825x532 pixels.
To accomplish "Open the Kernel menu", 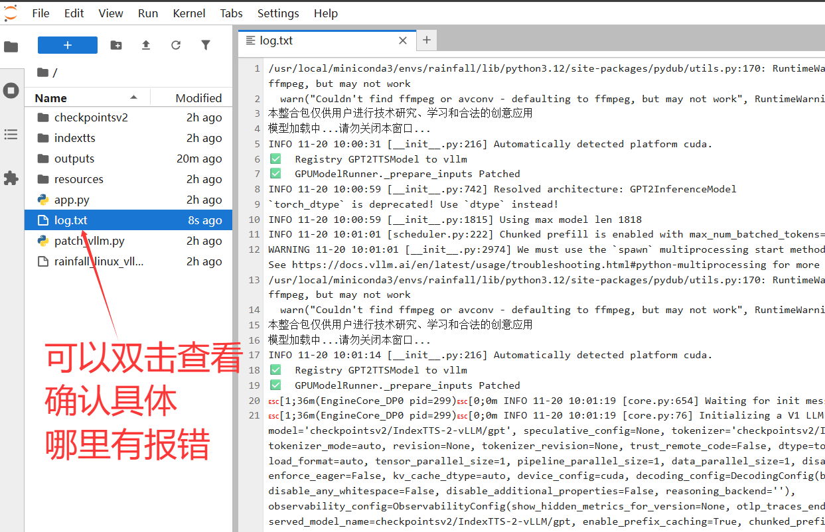I will [x=189, y=13].
